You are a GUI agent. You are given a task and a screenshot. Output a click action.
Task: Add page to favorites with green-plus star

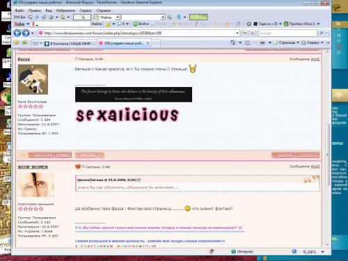click(x=24, y=42)
